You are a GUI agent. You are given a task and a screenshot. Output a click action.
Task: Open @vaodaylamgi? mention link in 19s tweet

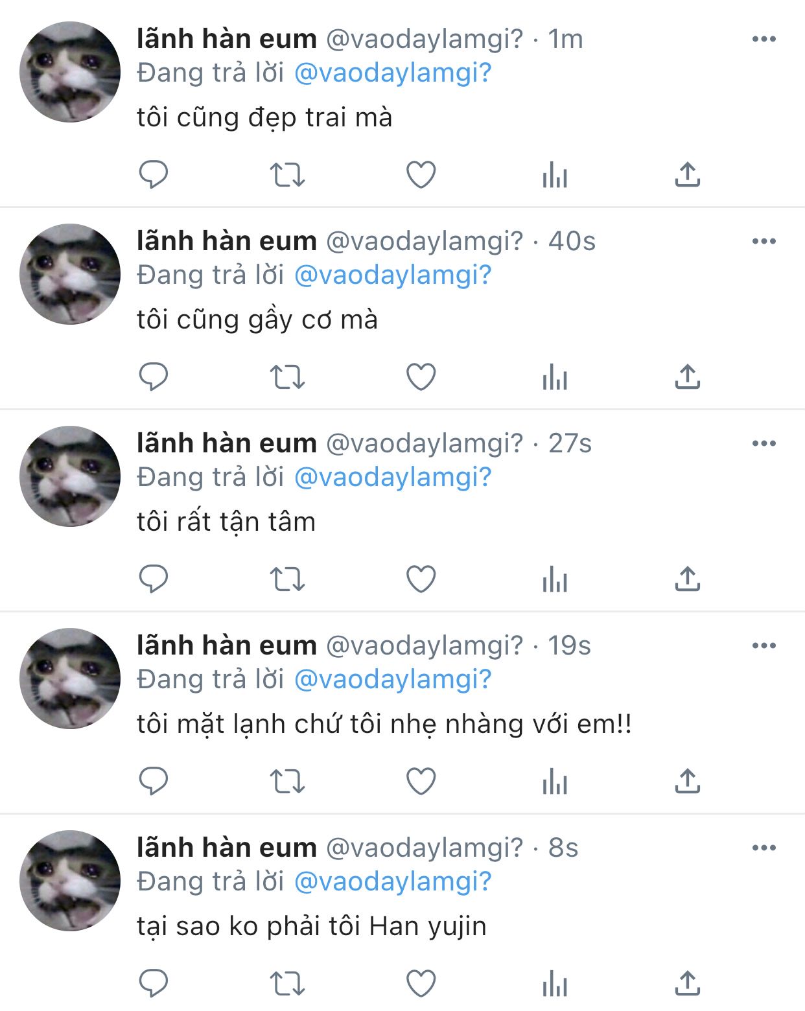point(393,679)
